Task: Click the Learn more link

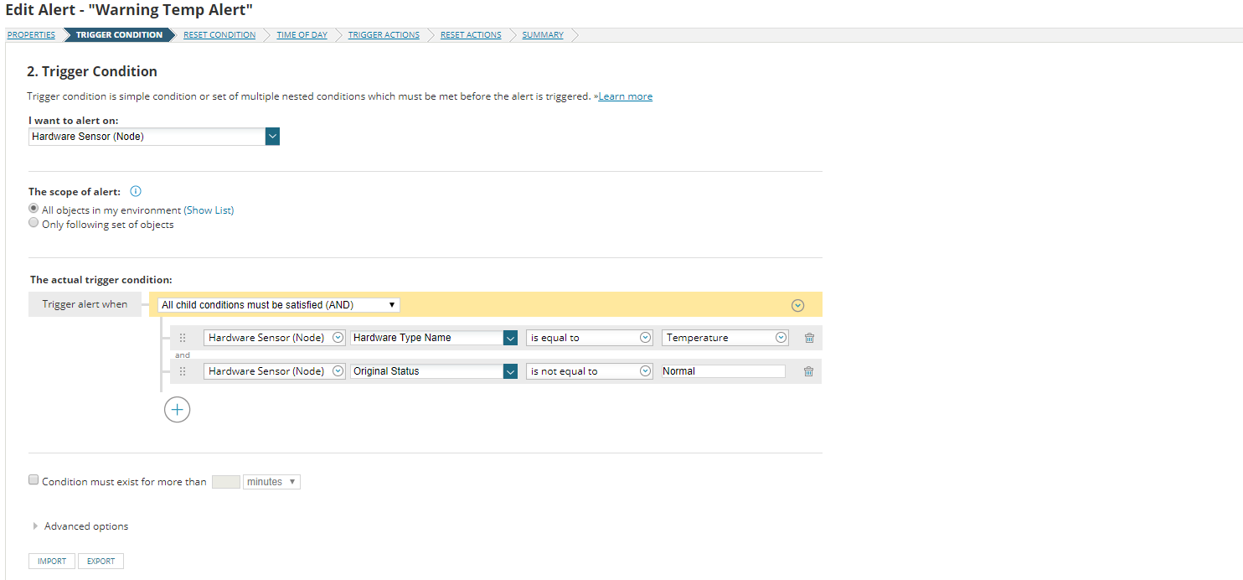Action: coord(625,96)
